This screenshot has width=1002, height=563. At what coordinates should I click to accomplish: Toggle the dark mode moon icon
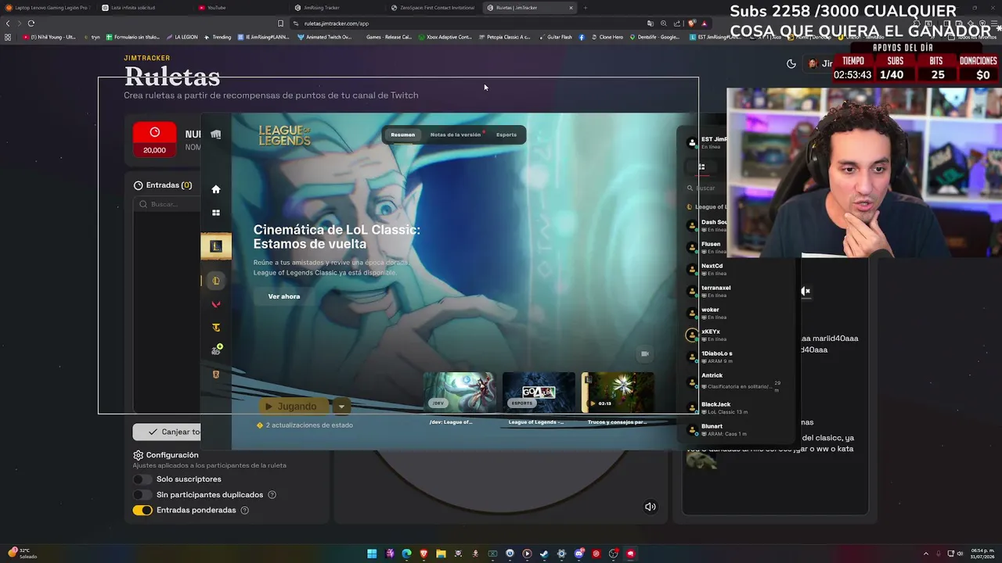click(791, 64)
